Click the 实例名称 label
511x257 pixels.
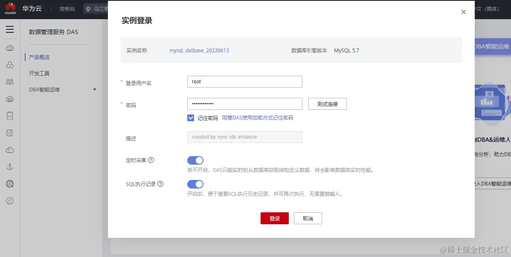(x=137, y=51)
